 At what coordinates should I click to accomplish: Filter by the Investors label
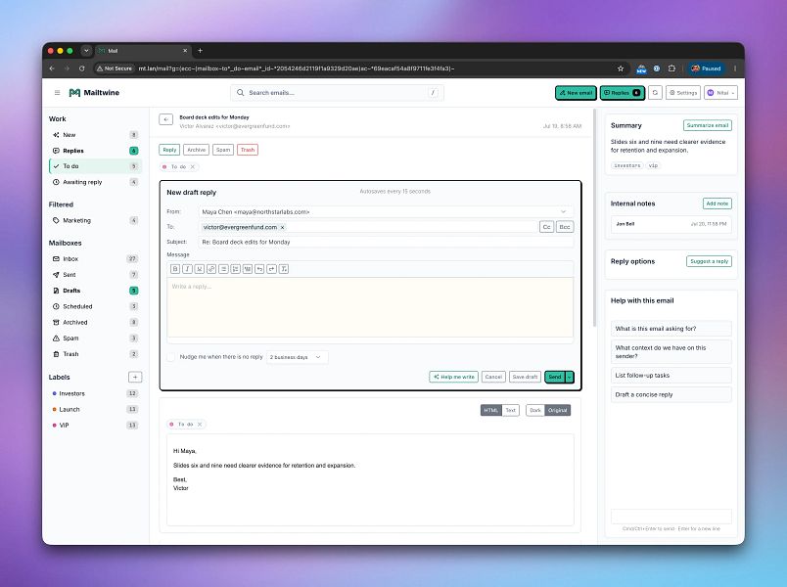pos(95,393)
